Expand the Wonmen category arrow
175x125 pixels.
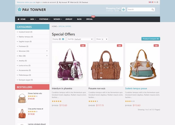47,51
